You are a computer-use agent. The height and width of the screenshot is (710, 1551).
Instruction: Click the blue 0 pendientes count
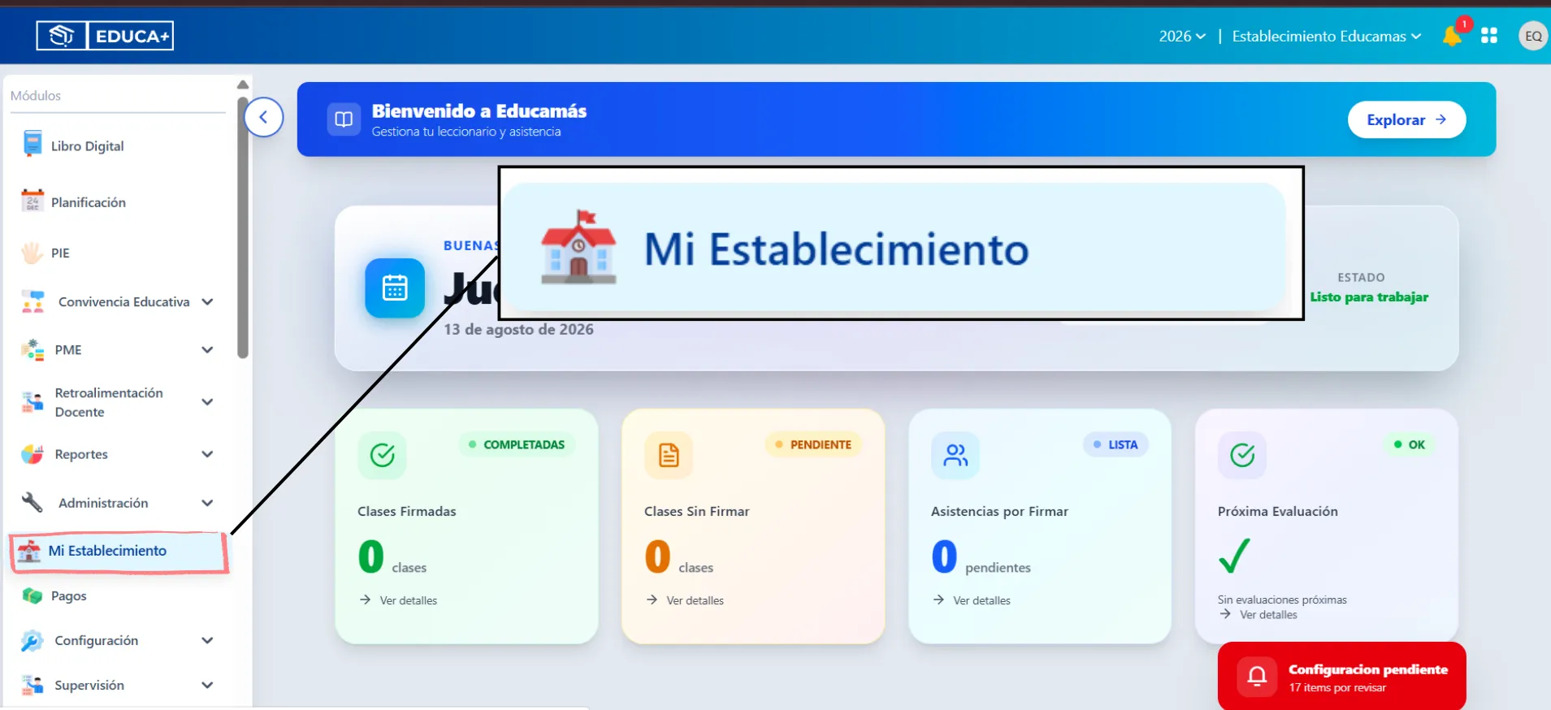pyautogui.click(x=944, y=556)
